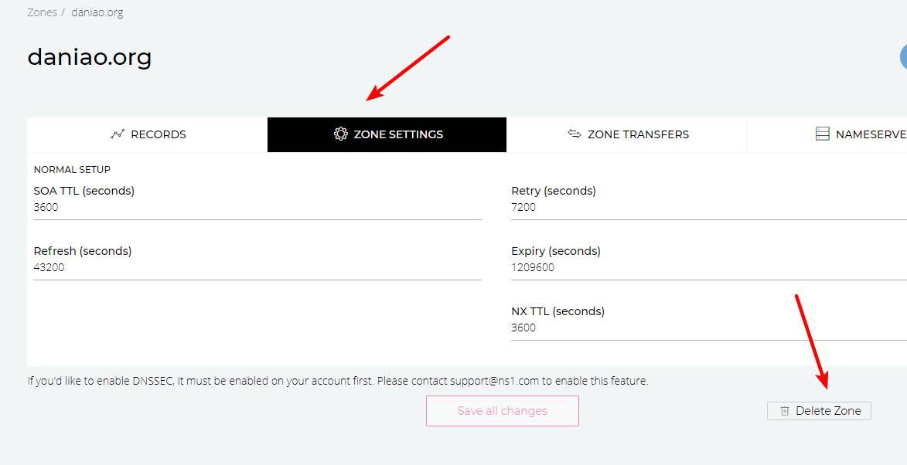Click the Nameservers server icon

[823, 134]
